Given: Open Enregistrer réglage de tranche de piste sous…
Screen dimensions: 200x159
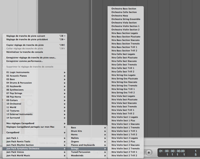Looking at the screenshot, I should [35, 58].
